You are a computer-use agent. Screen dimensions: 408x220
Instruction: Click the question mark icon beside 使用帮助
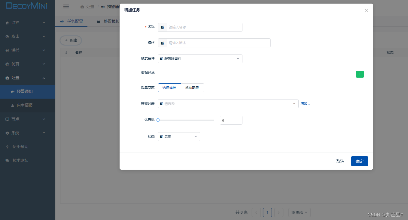[x=7, y=147]
